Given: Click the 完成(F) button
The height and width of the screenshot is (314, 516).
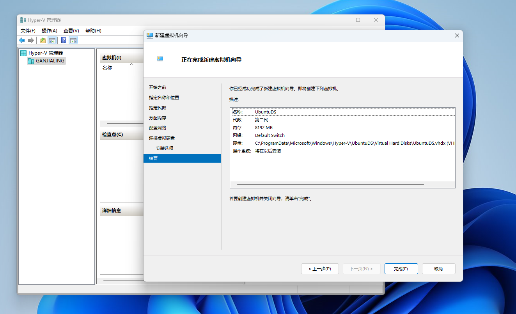Looking at the screenshot, I should [x=401, y=269].
